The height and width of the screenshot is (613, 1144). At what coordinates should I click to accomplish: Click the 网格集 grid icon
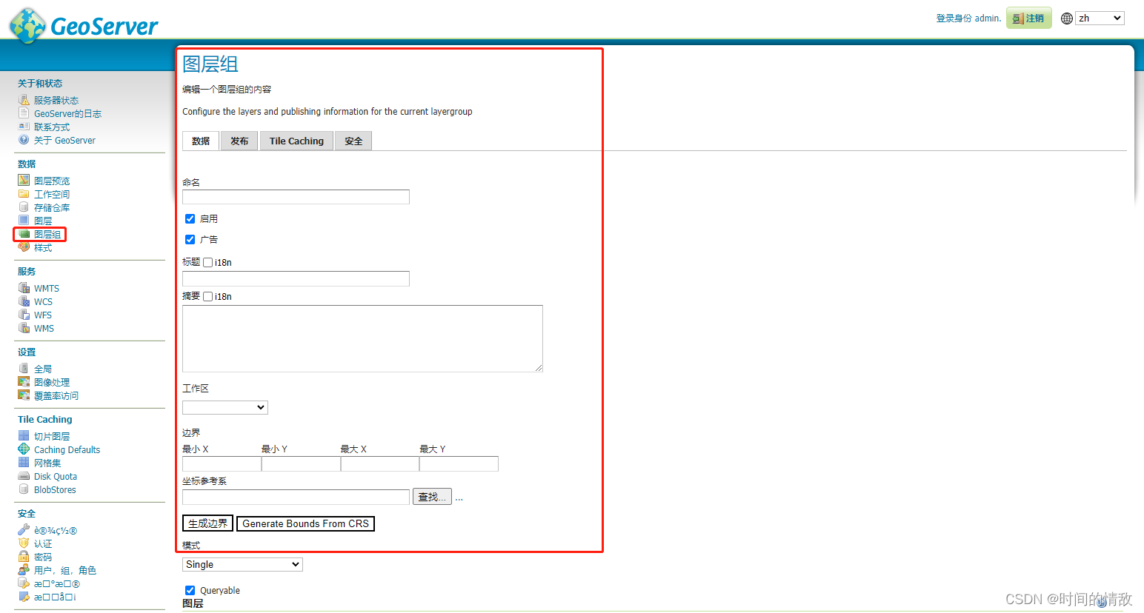24,463
